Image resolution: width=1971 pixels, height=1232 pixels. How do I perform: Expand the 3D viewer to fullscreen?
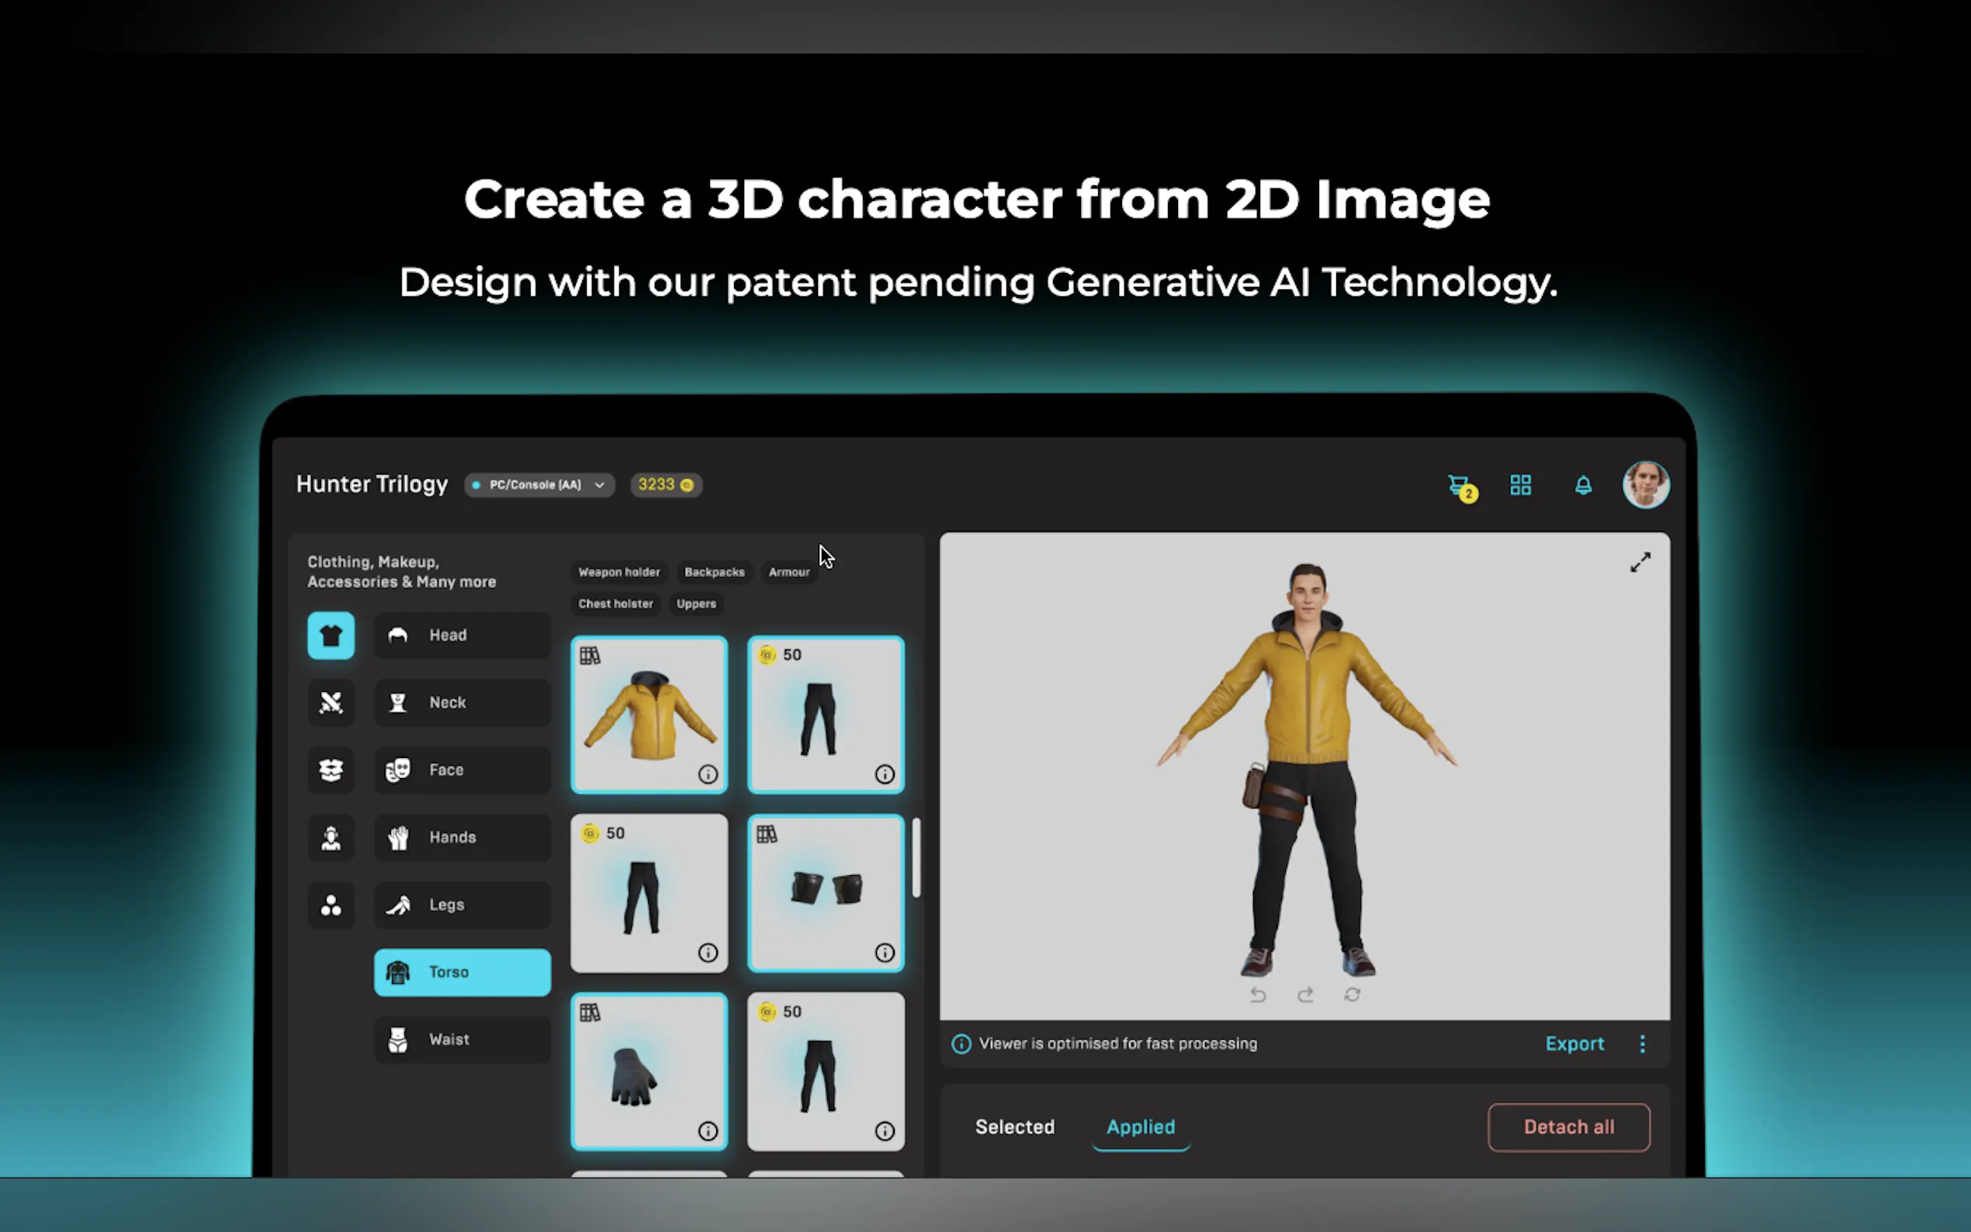pyautogui.click(x=1640, y=562)
